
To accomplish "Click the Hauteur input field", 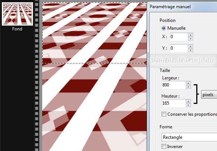I will click(174, 103).
